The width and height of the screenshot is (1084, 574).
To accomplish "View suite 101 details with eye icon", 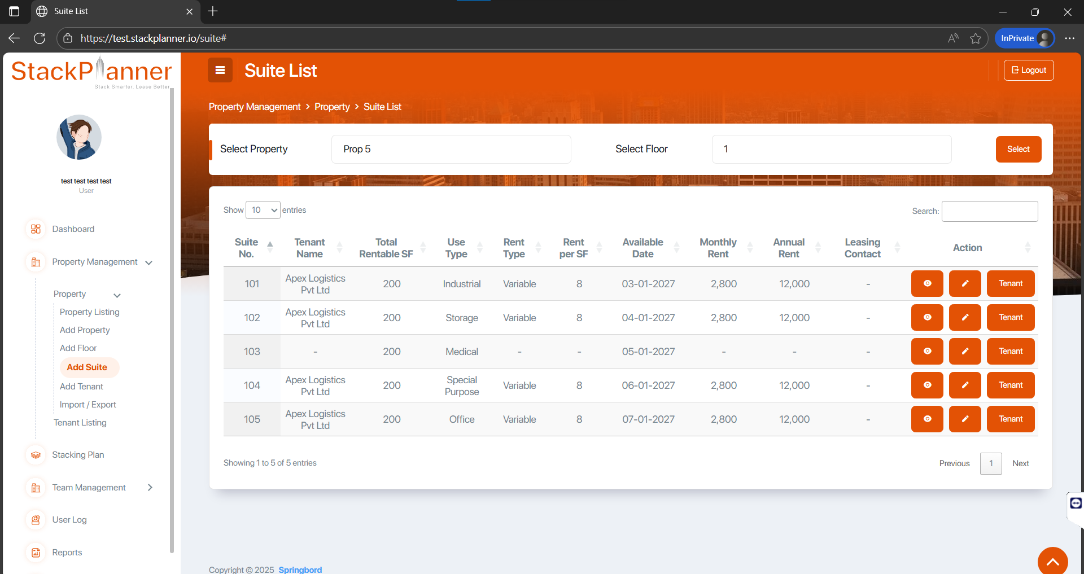I will 927,283.
